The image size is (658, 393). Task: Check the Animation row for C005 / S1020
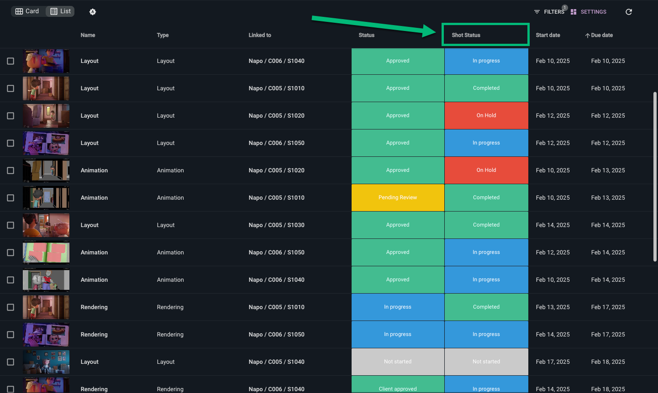(x=11, y=171)
